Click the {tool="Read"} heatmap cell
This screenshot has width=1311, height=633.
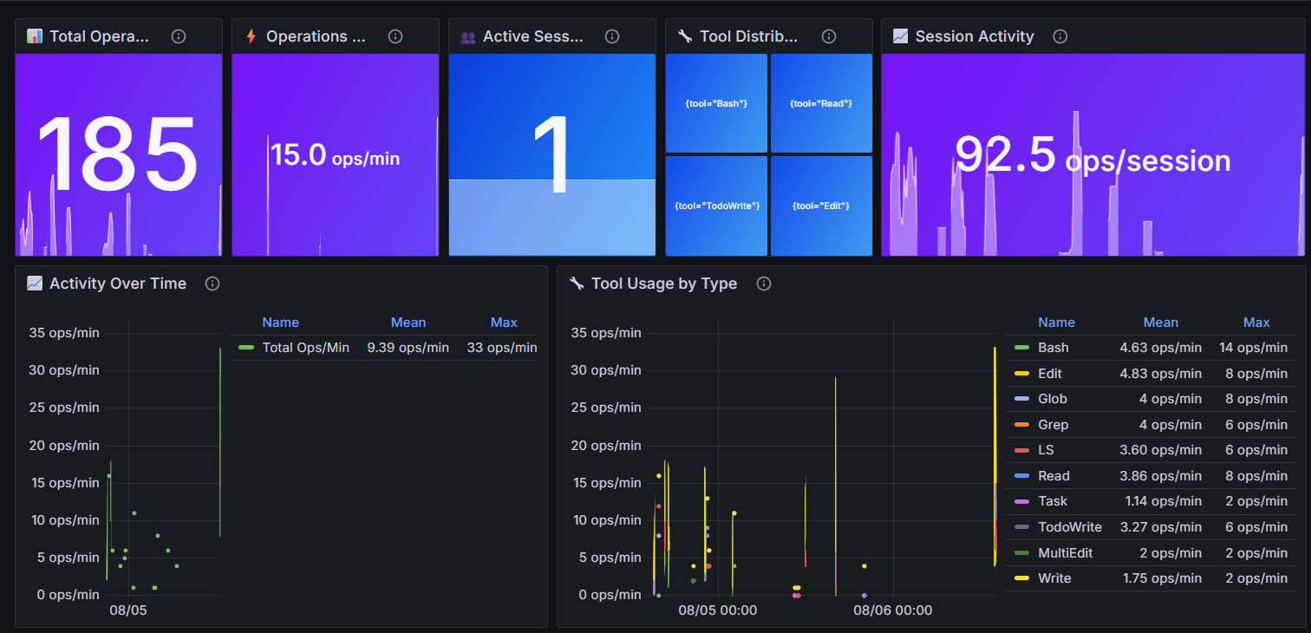tap(820, 102)
